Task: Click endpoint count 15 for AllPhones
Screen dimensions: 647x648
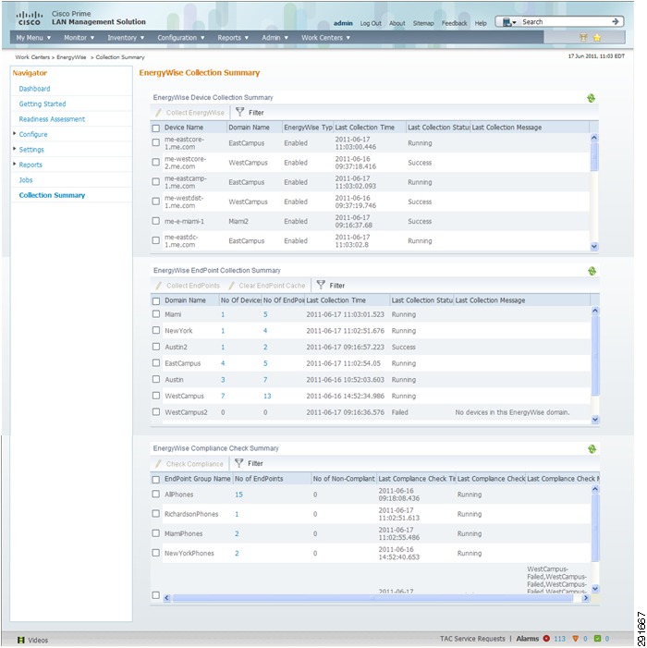Action: coord(238,495)
